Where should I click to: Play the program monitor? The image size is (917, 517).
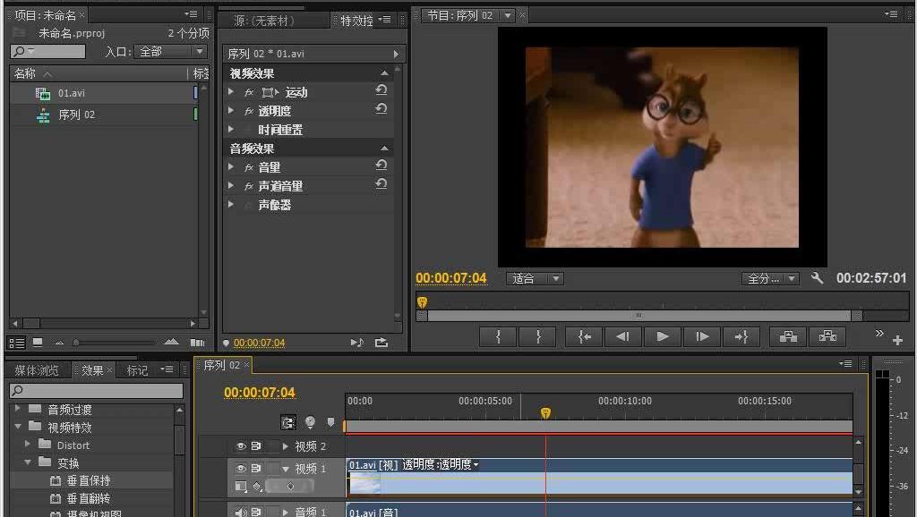click(x=662, y=336)
